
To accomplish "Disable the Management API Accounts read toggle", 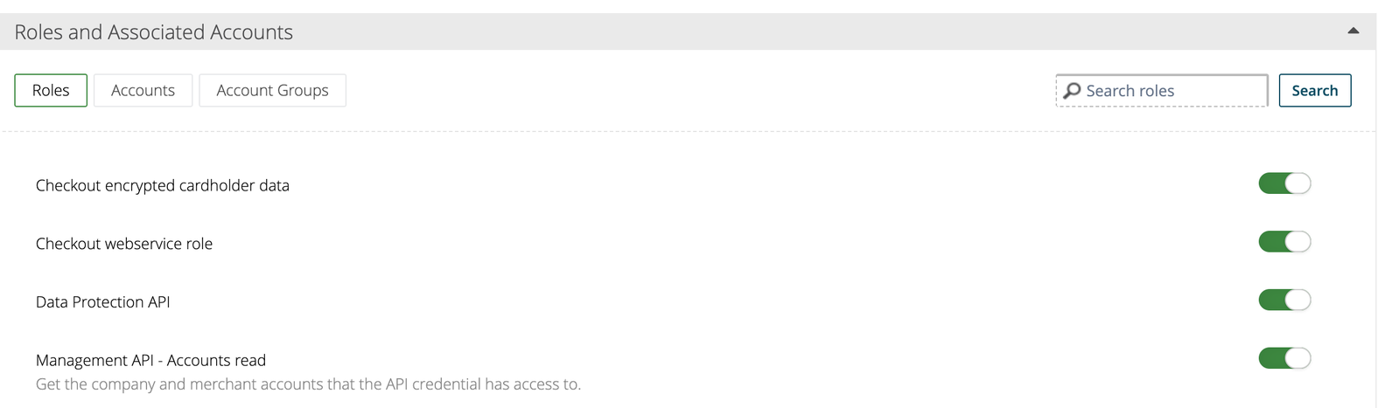I will pos(1284,358).
